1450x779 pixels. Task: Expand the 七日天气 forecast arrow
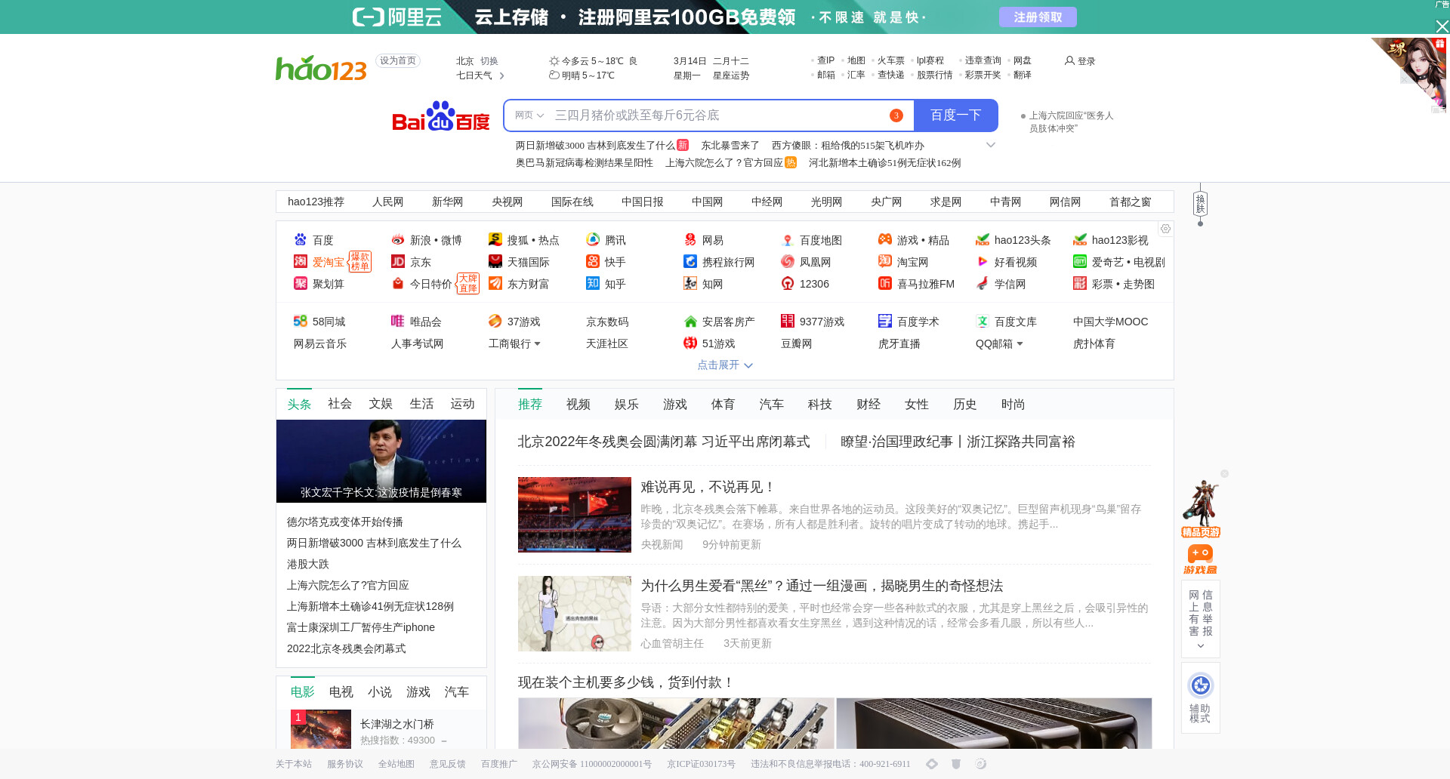[501, 75]
